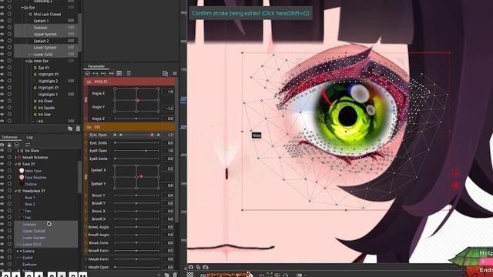Click the Parameter settings icon left of the hamburger menu
The image size is (493, 277).
165,74
